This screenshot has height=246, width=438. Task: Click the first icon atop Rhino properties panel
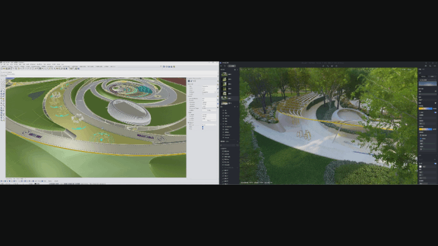tap(189, 81)
